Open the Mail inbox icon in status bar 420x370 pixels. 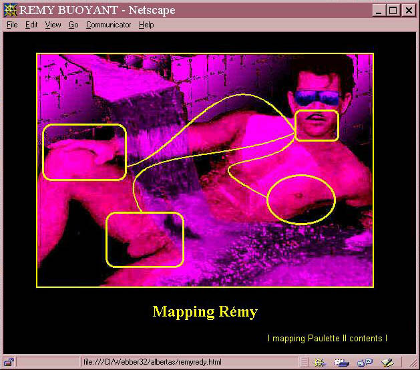pos(341,363)
